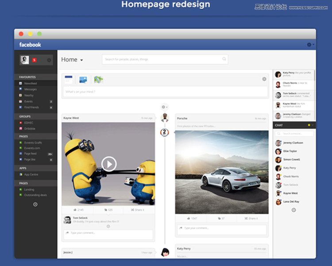Screen dimensions: 332x266
Task: Select the photo upload composer icon
Action: click(x=83, y=80)
